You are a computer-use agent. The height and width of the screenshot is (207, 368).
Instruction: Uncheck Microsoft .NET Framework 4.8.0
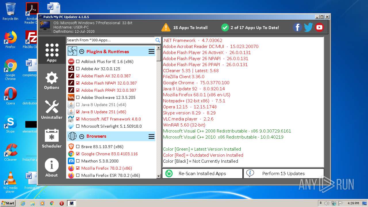[x=78, y=119]
